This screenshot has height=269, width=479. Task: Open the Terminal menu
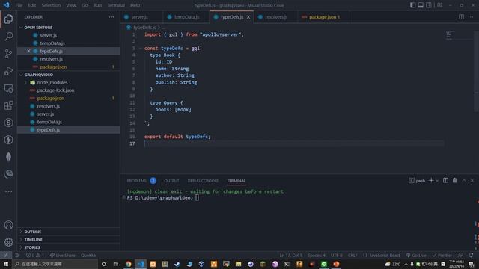(116, 5)
